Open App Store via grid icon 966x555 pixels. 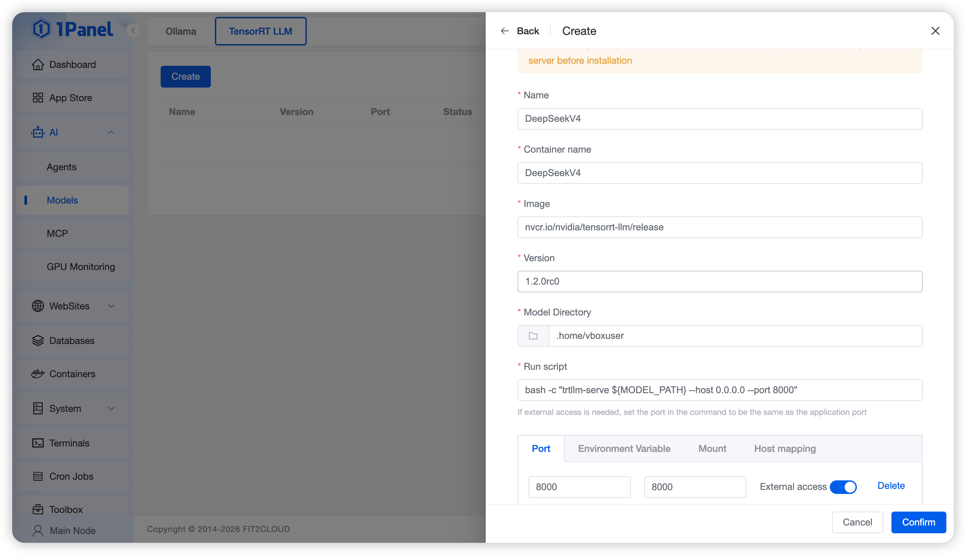(x=38, y=98)
